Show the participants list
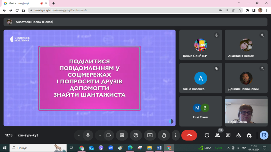The image size is (271, 152). 218,135
